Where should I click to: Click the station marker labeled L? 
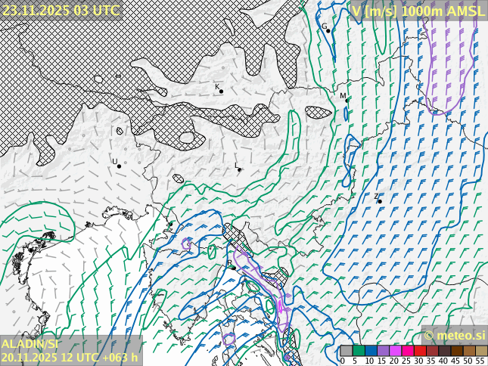[240, 169]
